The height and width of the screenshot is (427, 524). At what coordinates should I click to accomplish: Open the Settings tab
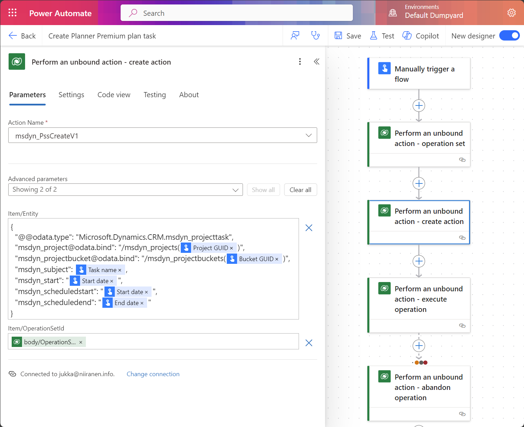71,95
